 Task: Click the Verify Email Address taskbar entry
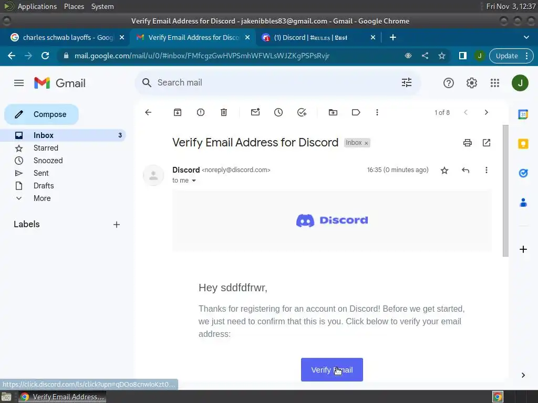62,397
